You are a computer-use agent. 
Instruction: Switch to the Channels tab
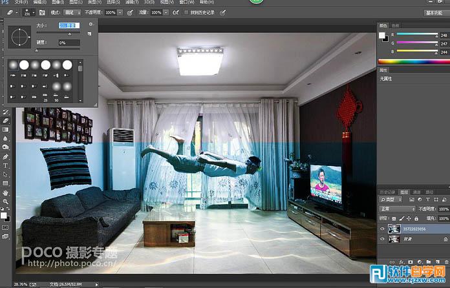pyautogui.click(x=417, y=192)
